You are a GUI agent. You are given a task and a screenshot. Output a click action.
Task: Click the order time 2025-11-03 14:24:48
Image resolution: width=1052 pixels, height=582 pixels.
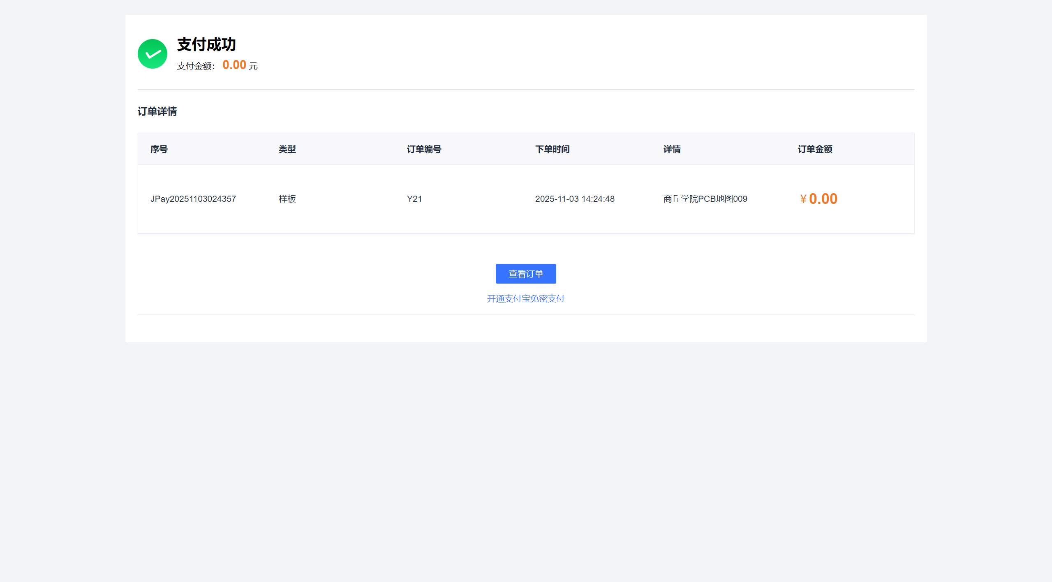point(574,199)
